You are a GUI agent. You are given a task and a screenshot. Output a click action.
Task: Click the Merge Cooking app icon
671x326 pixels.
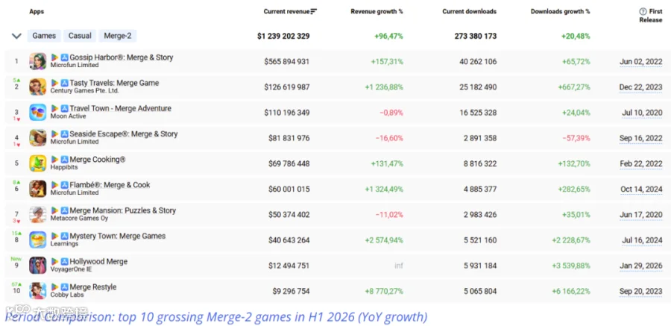tap(38, 163)
